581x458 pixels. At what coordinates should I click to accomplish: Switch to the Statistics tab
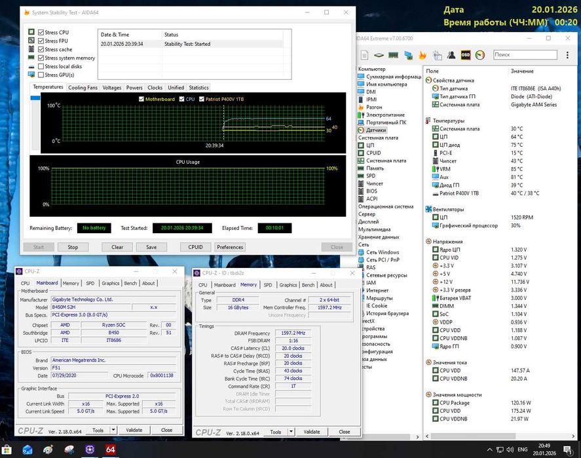[x=198, y=88]
